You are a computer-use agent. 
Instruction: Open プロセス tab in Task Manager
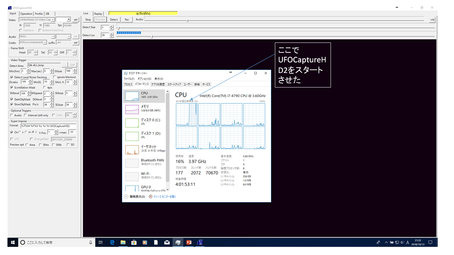tap(128, 84)
